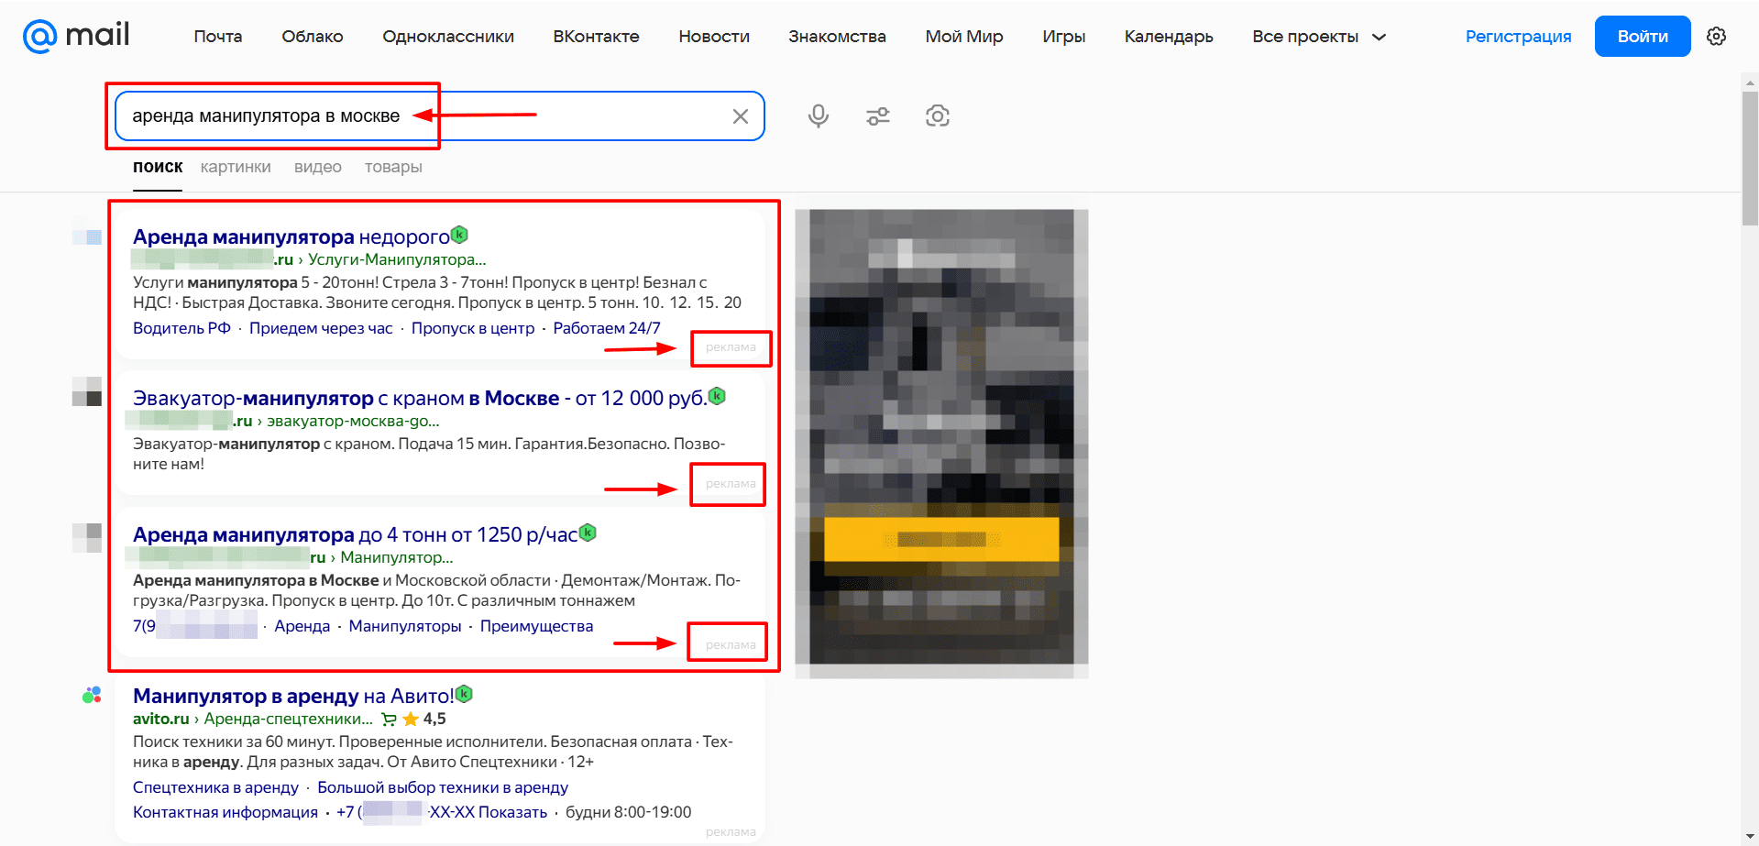Click 'Показать' to reveal the phone number

(x=513, y=812)
